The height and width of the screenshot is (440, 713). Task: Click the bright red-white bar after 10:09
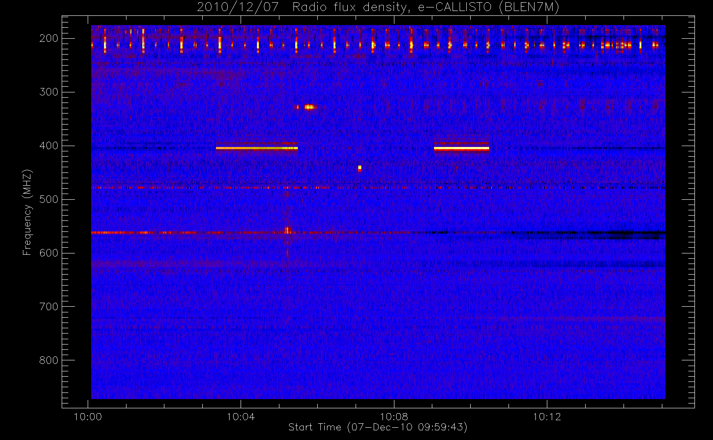click(x=461, y=149)
